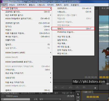Screen dimensions: 109x101
Task: Choose 전역 카운팅 리더... in submenu
Action: tap(73, 50)
